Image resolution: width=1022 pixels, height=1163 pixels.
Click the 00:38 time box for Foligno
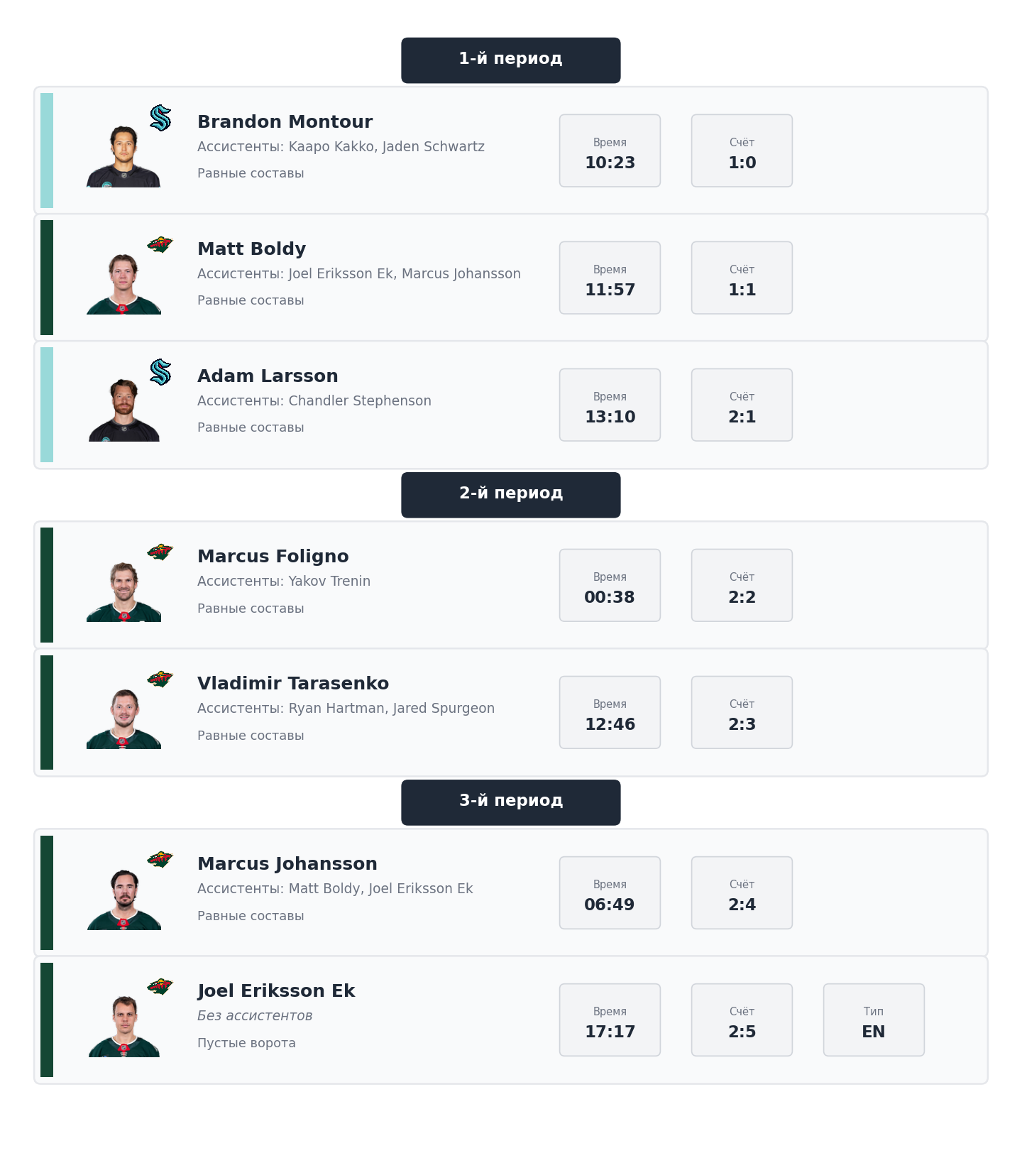(610, 585)
